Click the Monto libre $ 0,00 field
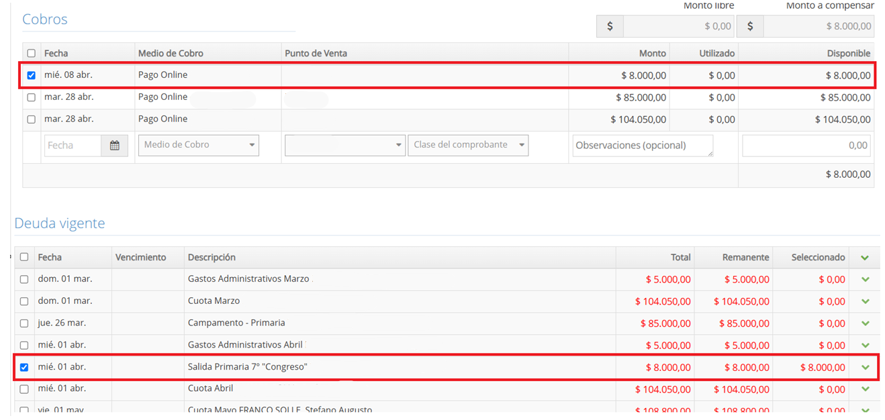The image size is (885, 420). pos(679,26)
